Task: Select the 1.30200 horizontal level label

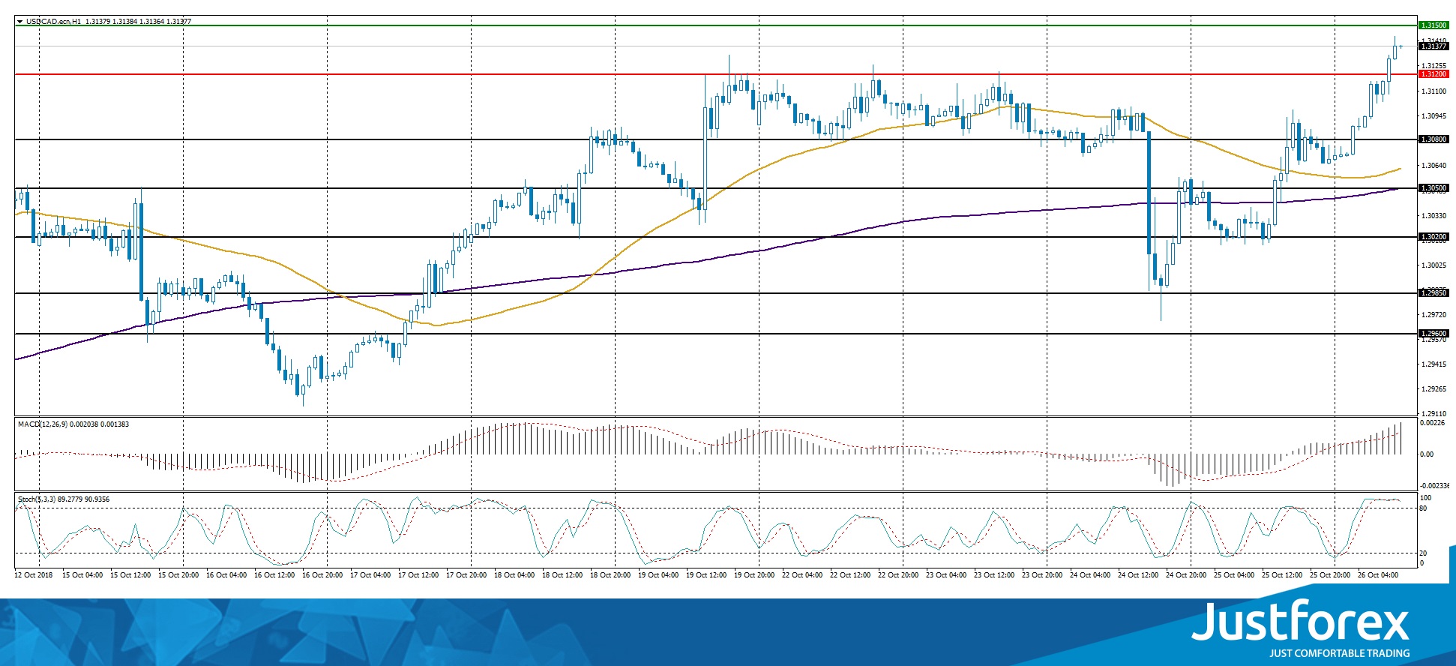Action: pyautogui.click(x=1434, y=237)
